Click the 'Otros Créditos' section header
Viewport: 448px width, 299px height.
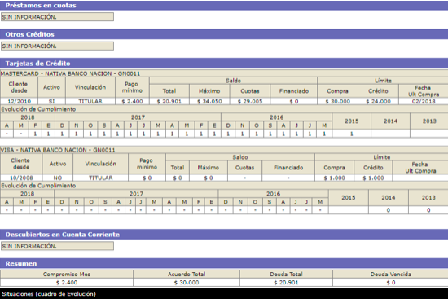224,34
